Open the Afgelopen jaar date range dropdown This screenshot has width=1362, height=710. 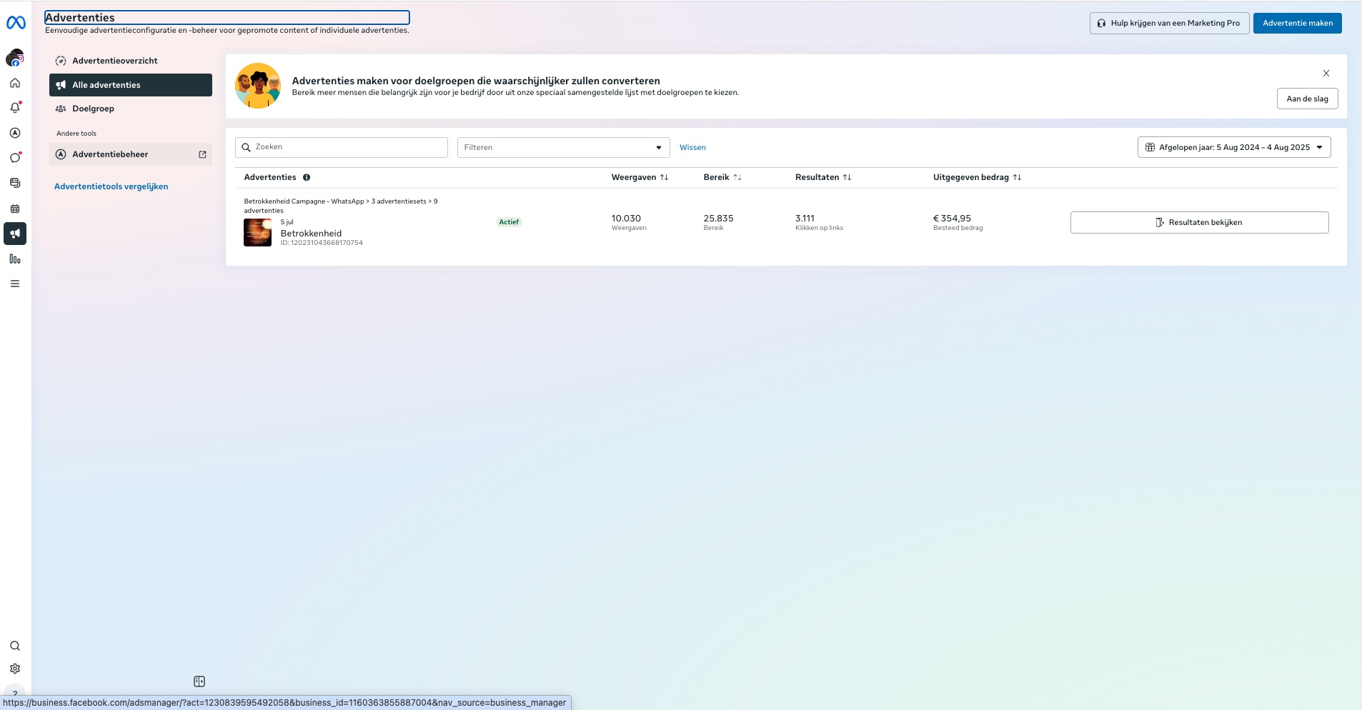click(1233, 147)
